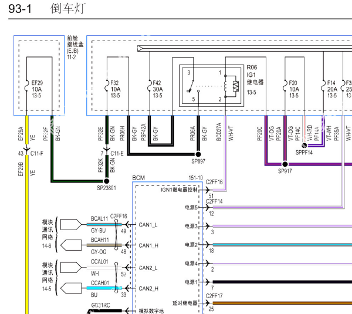Click the BCD27A wire label
Screen dimensions: 352x314
pos(219,132)
